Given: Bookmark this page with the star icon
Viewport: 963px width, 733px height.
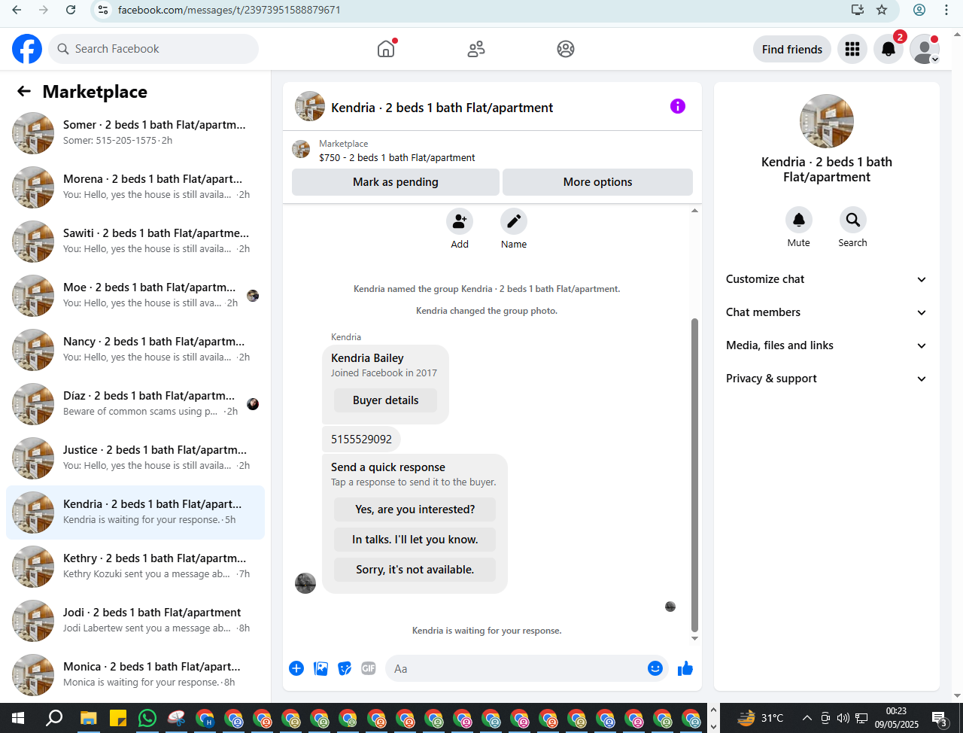Looking at the screenshot, I should click(x=882, y=10).
